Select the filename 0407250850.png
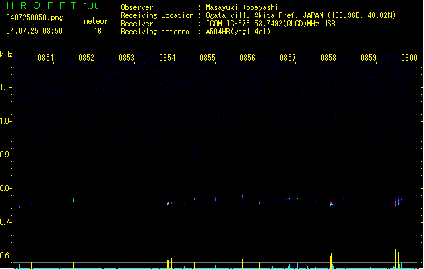 34,17
